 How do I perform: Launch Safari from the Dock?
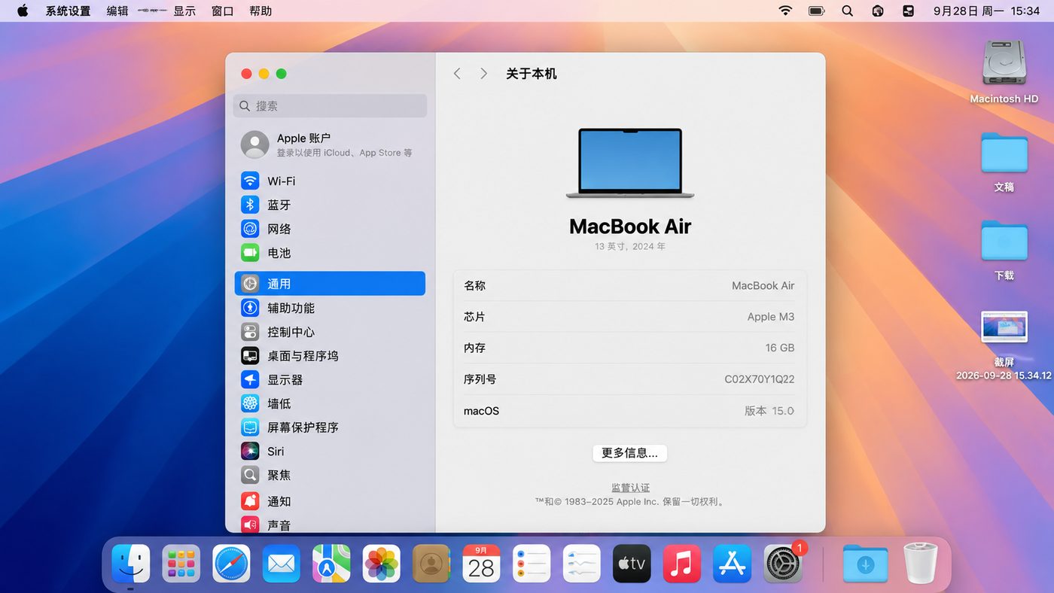pos(231,564)
